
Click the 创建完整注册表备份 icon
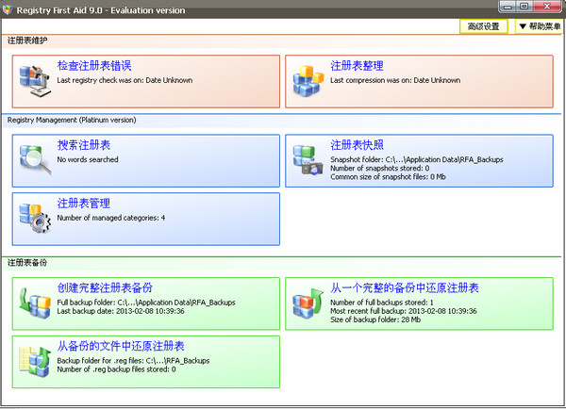pos(35,303)
